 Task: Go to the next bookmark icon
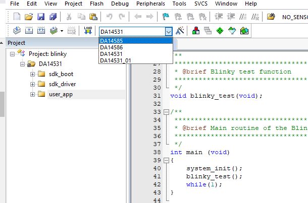pos(190,17)
